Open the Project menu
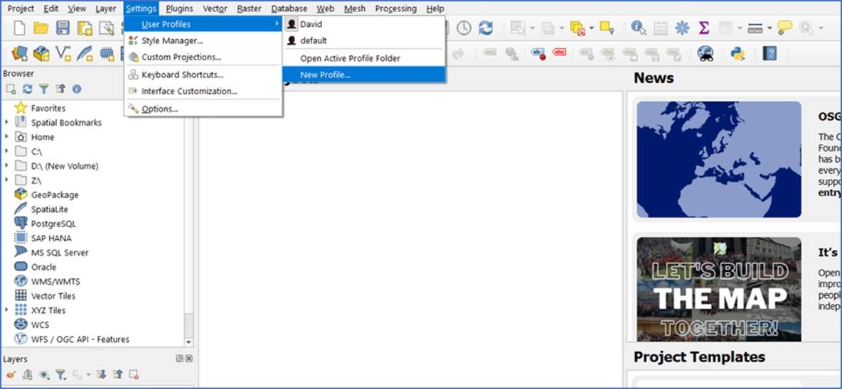The image size is (842, 389). 21,9
